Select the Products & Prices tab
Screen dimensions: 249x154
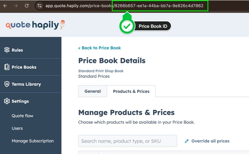click(x=131, y=91)
